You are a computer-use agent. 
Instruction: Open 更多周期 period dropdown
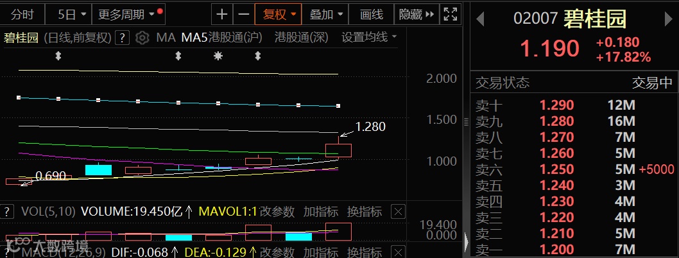point(128,15)
